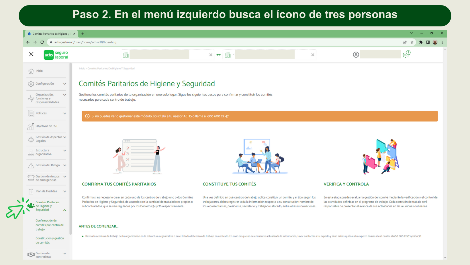Click the CONSTITUYE TUS COMITÉS heading
The image size is (470, 265).
coord(229,184)
